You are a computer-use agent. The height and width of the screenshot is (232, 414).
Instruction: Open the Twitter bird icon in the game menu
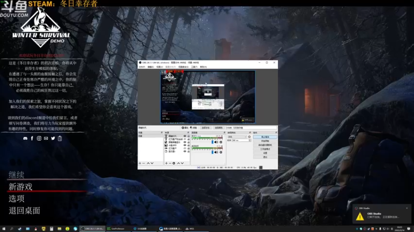[x=53, y=138]
